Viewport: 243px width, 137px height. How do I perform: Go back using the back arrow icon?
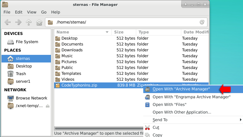[8, 22]
